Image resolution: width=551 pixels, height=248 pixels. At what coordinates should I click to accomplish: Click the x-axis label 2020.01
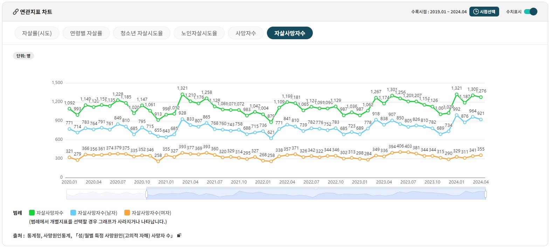(69, 182)
